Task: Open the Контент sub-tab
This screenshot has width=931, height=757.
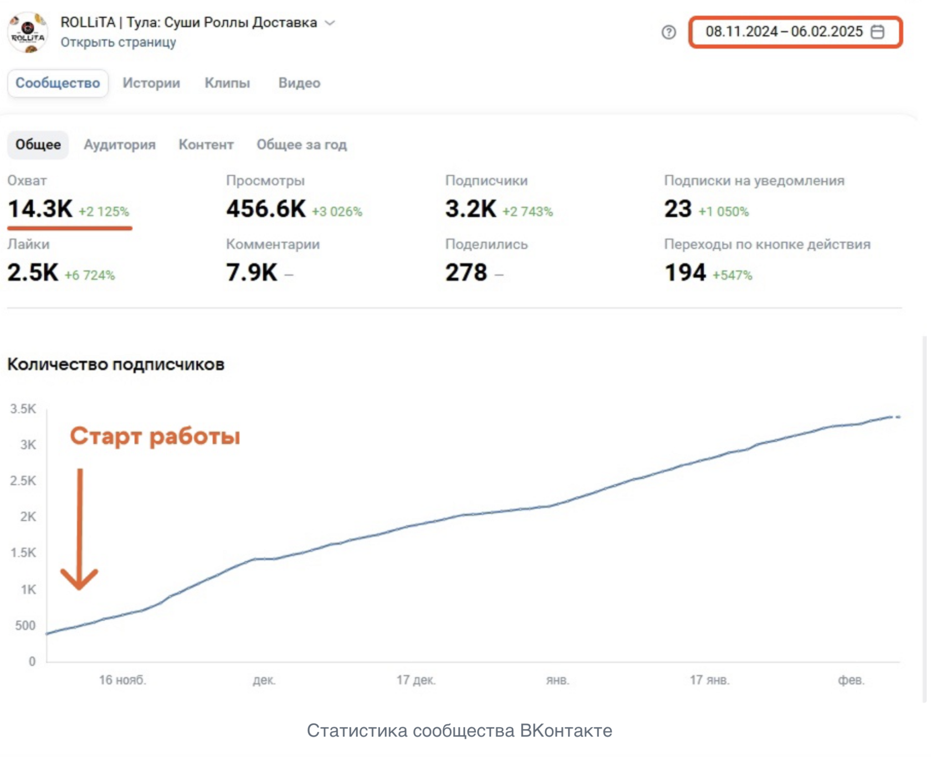Action: click(x=206, y=145)
